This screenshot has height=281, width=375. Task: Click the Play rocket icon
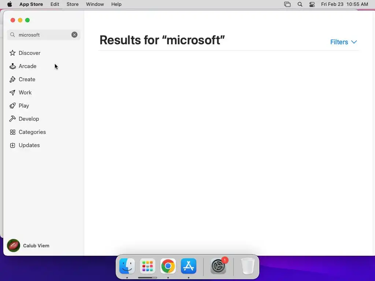pos(12,106)
